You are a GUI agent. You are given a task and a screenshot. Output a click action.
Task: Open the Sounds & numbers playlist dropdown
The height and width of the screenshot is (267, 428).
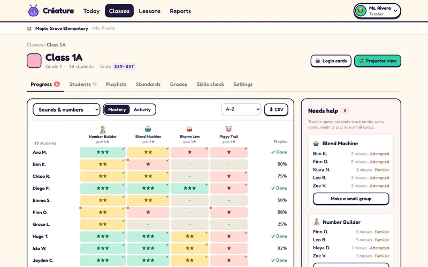point(66,109)
